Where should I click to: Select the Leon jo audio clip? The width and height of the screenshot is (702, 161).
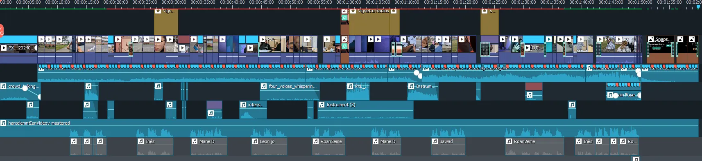tap(269, 146)
